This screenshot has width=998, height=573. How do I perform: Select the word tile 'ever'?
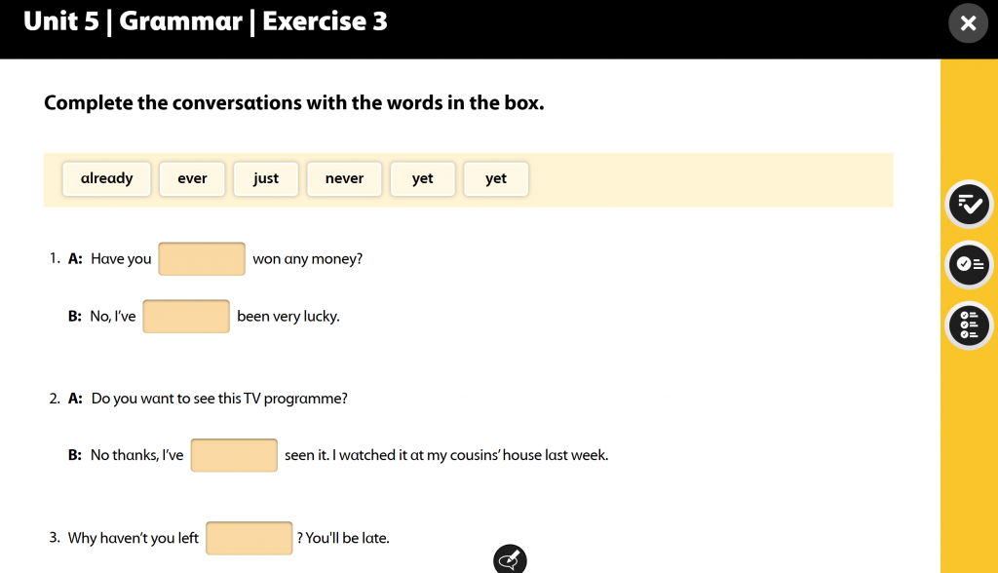pyautogui.click(x=192, y=179)
